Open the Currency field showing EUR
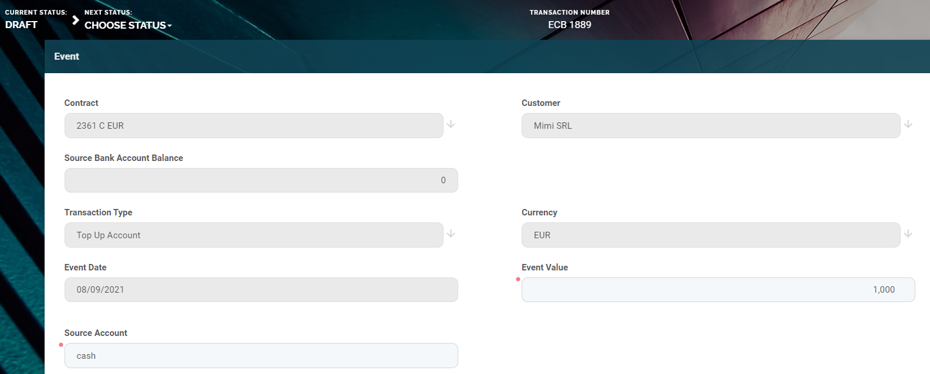 [710, 235]
